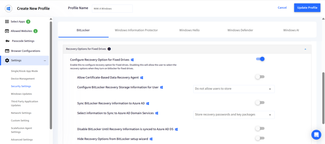Click the Settings gear icon
Viewport: 325px width, 144px height.
(7, 60)
